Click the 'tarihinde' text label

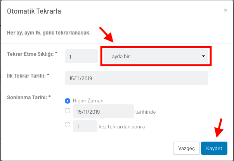click(x=146, y=112)
